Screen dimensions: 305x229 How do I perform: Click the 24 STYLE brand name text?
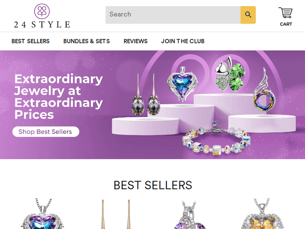42,24
